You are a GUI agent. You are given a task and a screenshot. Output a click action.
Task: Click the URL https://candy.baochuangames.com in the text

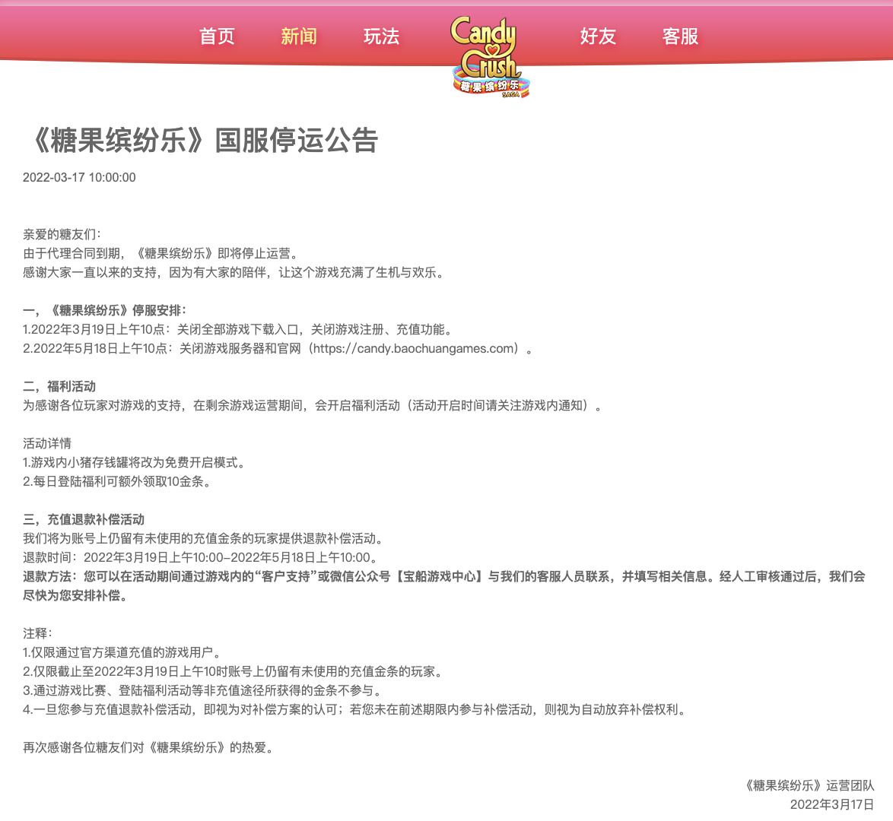[x=414, y=348]
